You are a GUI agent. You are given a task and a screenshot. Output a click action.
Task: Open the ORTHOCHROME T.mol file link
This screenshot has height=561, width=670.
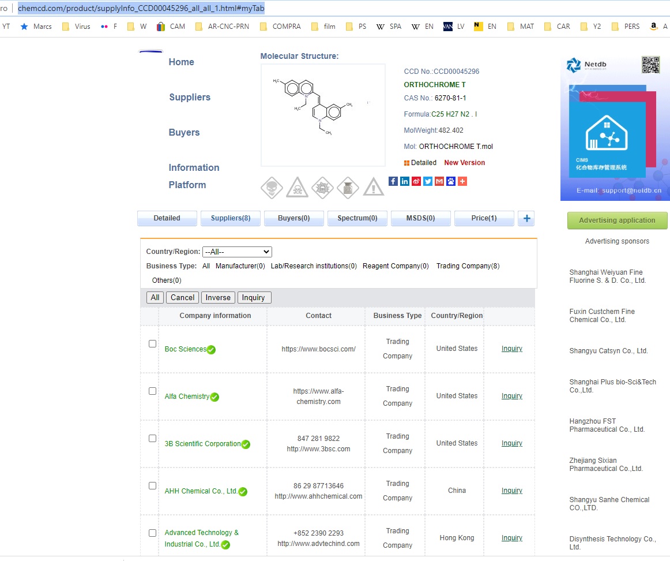[x=456, y=147]
